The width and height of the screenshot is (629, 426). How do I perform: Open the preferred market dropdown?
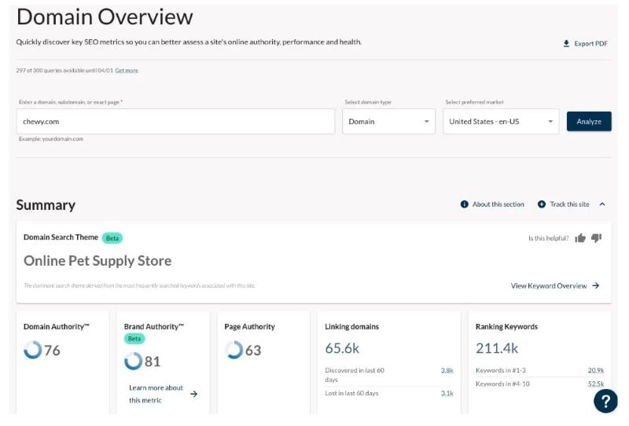pyautogui.click(x=501, y=122)
